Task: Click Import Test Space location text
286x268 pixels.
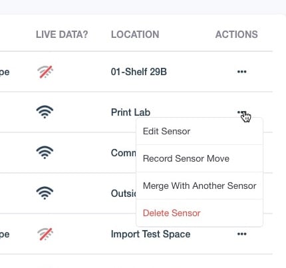Action: [150, 234]
